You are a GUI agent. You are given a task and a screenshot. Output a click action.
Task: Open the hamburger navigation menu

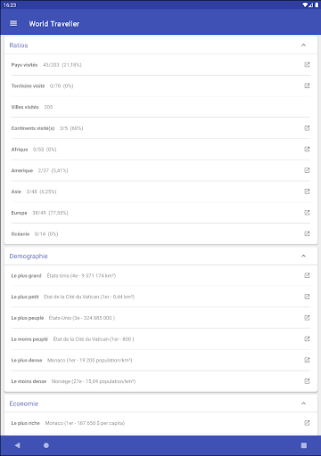[13, 23]
